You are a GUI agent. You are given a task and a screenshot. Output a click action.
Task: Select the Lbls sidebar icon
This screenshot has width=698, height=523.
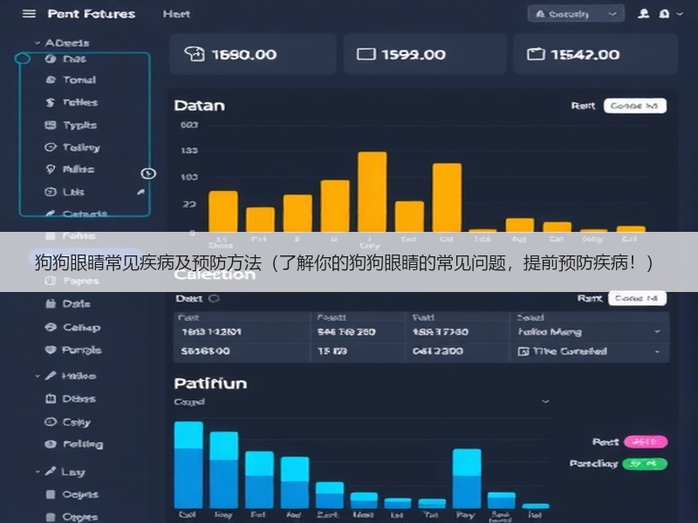(51, 192)
